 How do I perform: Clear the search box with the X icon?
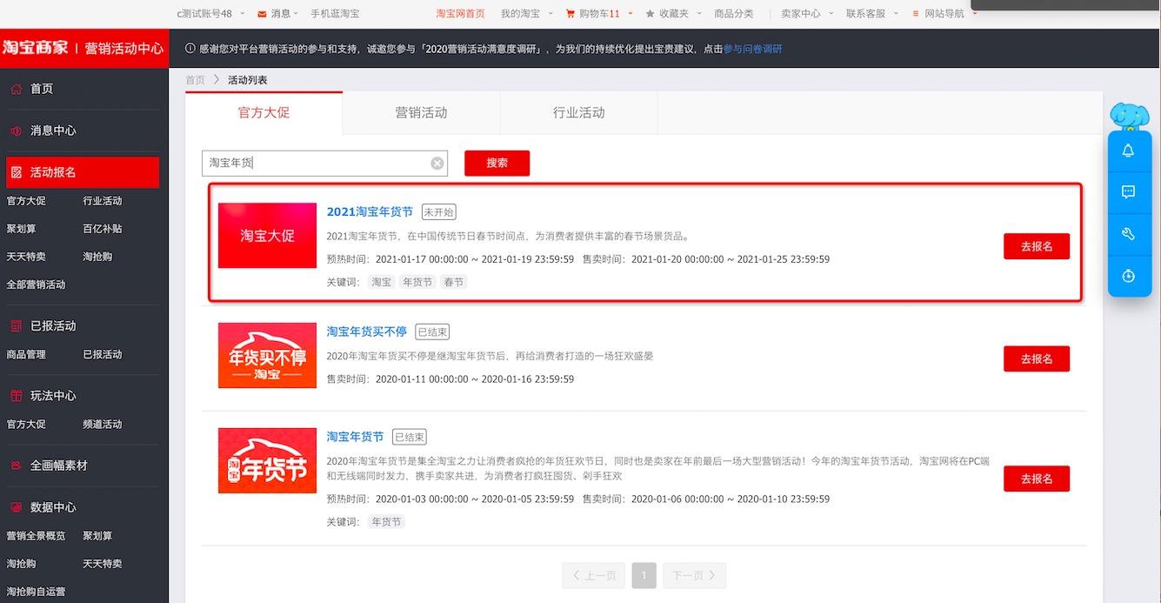click(437, 164)
